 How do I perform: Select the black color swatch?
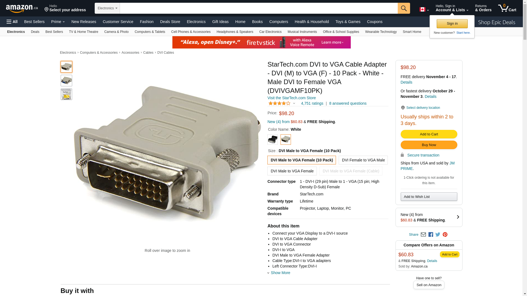tap(273, 140)
